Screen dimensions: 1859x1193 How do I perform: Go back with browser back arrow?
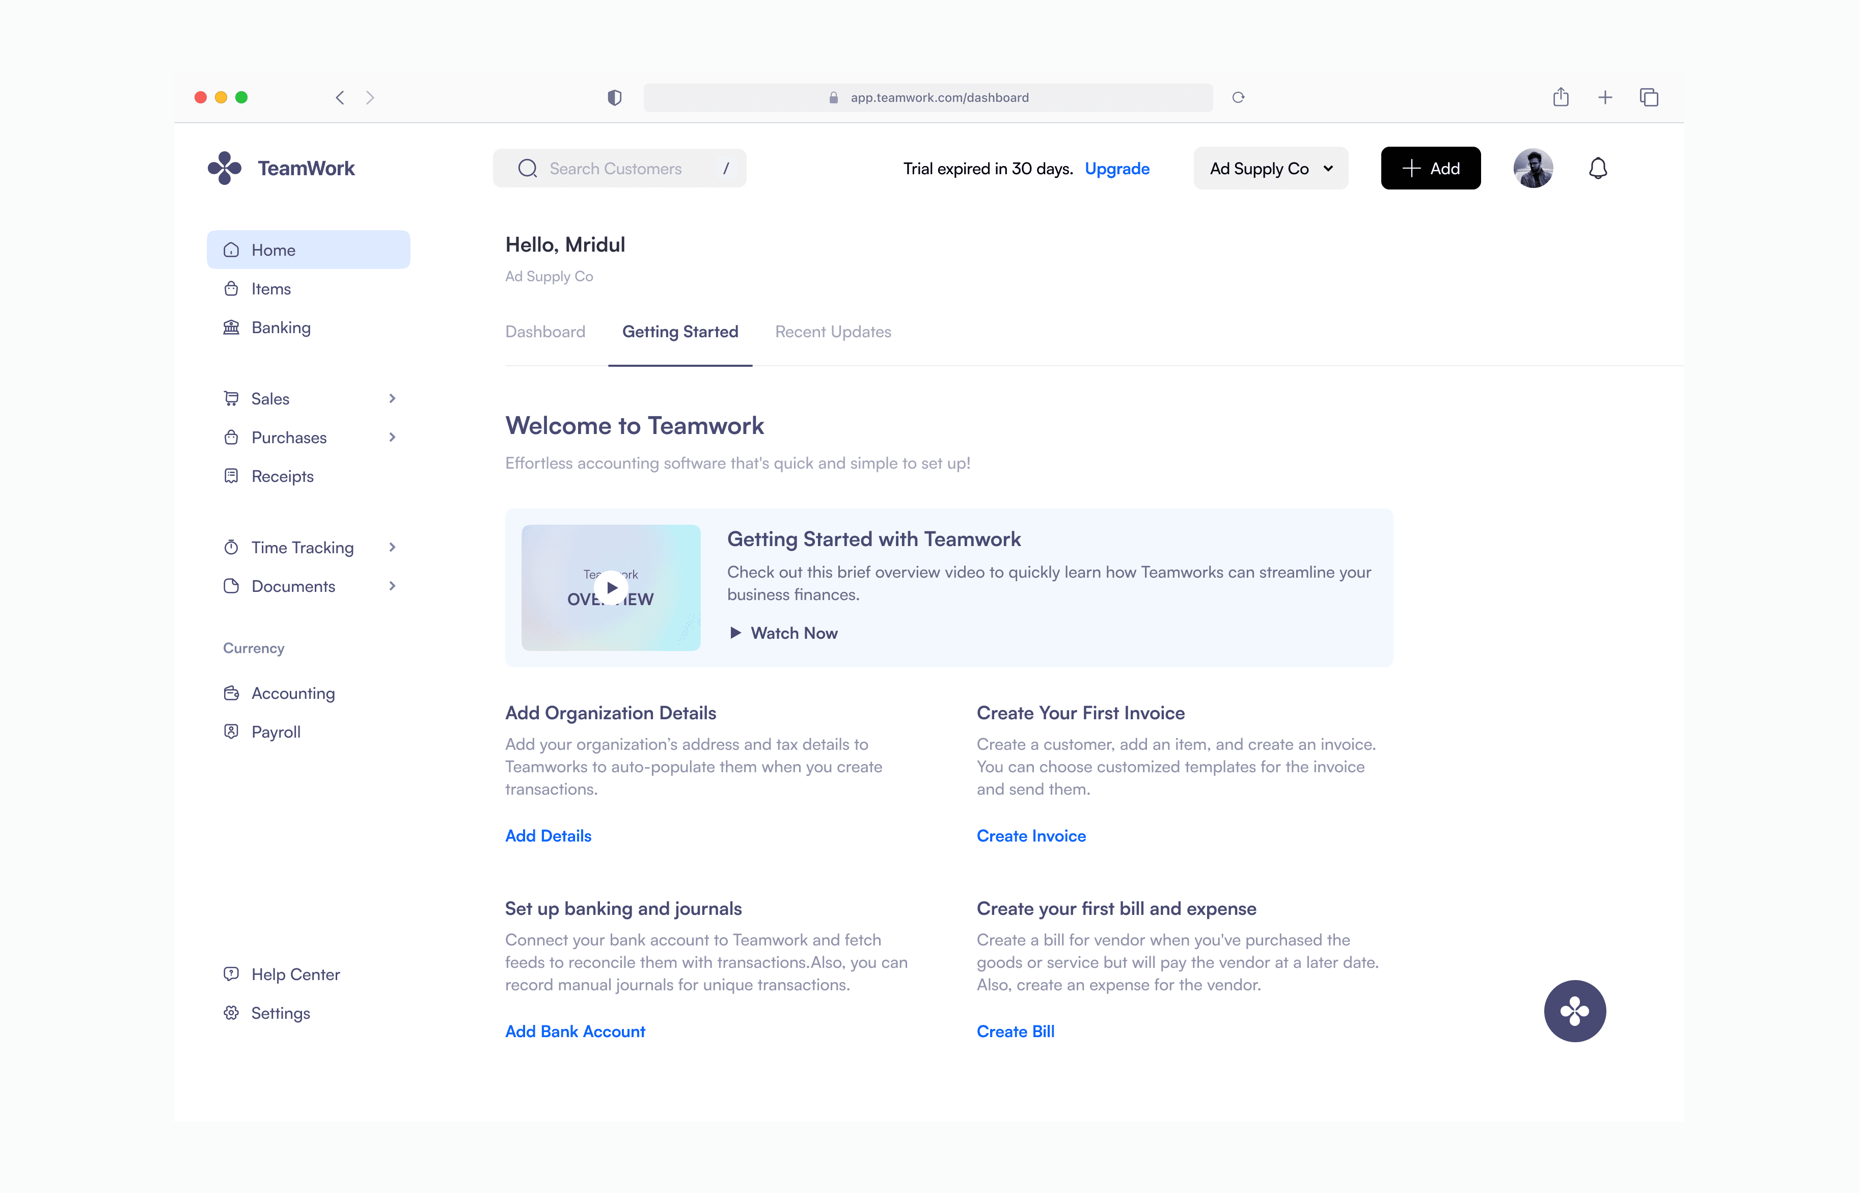pos(340,98)
